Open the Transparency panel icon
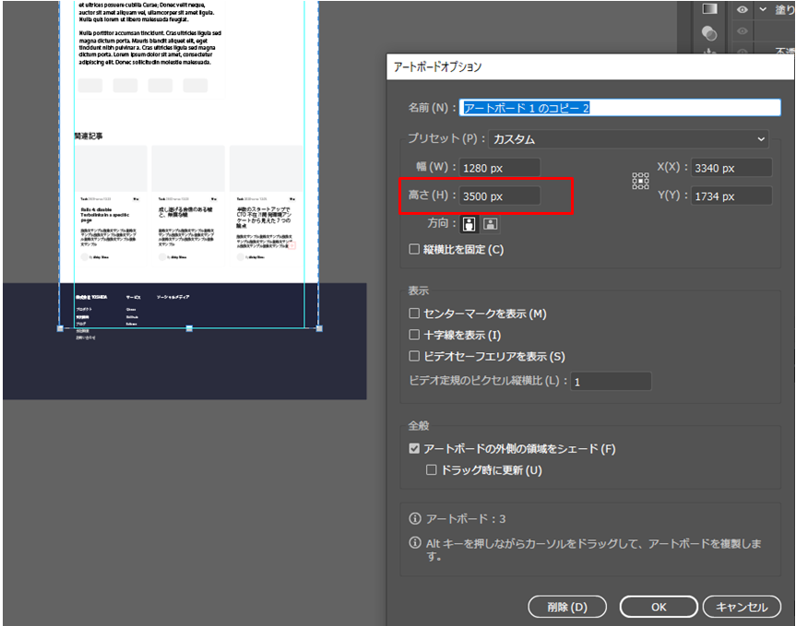This screenshot has width=796, height=626. 709,33
